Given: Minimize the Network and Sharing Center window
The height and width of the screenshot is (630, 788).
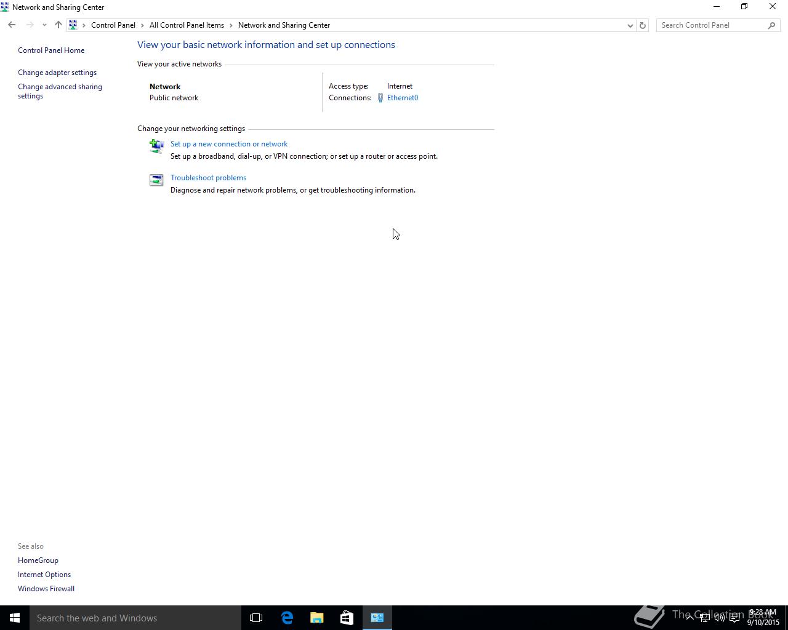Looking at the screenshot, I should 717,7.
